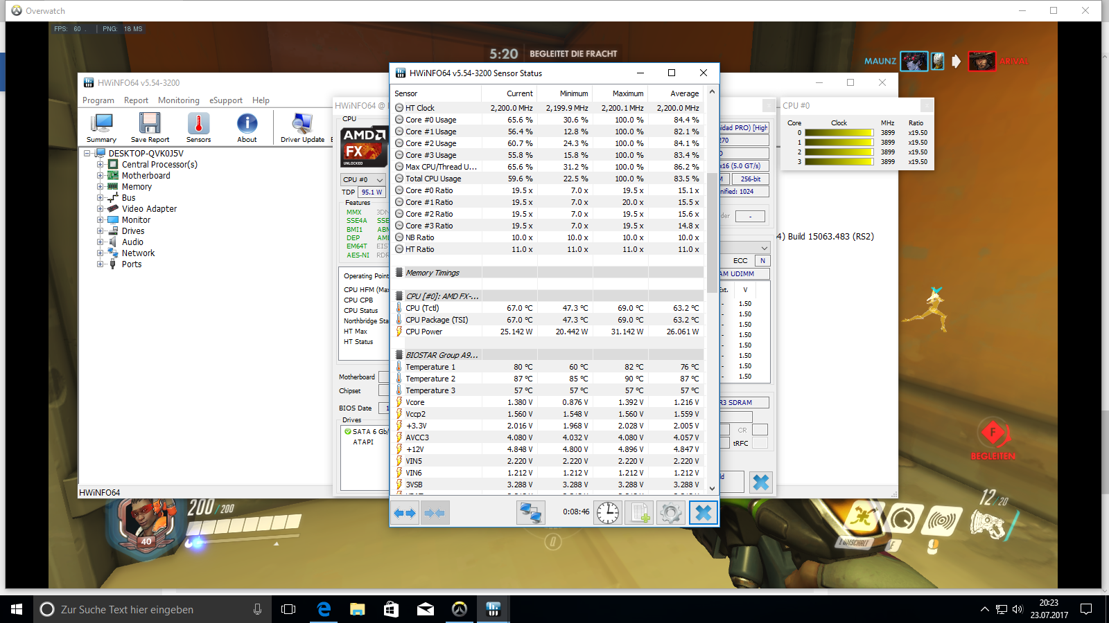Screen dimensions: 1109x623
Task: Expand the Drives tree node
Action: click(101, 231)
